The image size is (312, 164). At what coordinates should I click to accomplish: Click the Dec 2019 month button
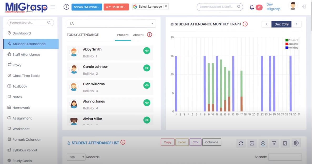281,24
